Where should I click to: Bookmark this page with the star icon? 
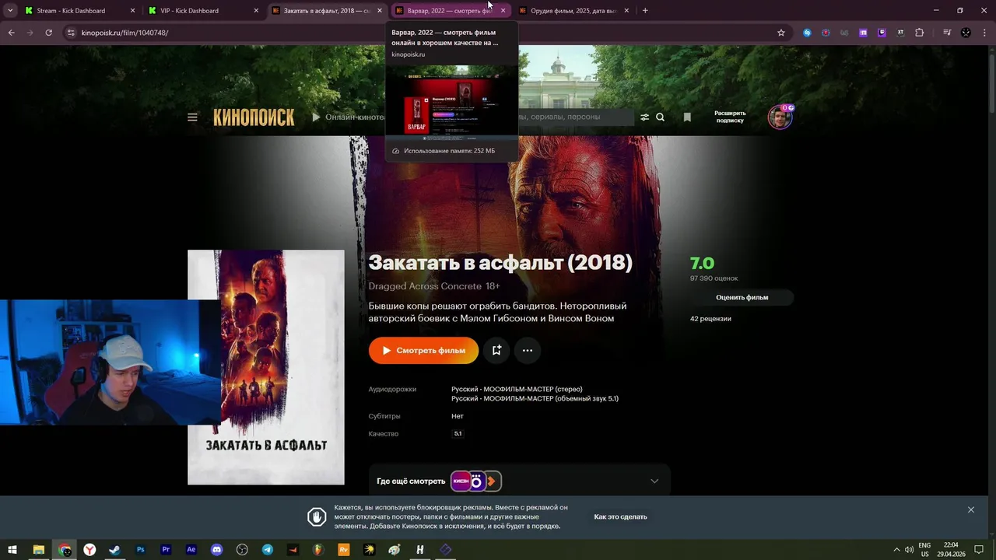(x=781, y=33)
